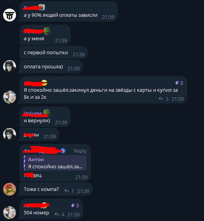Open dark-haired avatar next to оплата прошла)
The width and height of the screenshot is (204, 221).
tap(10, 66)
